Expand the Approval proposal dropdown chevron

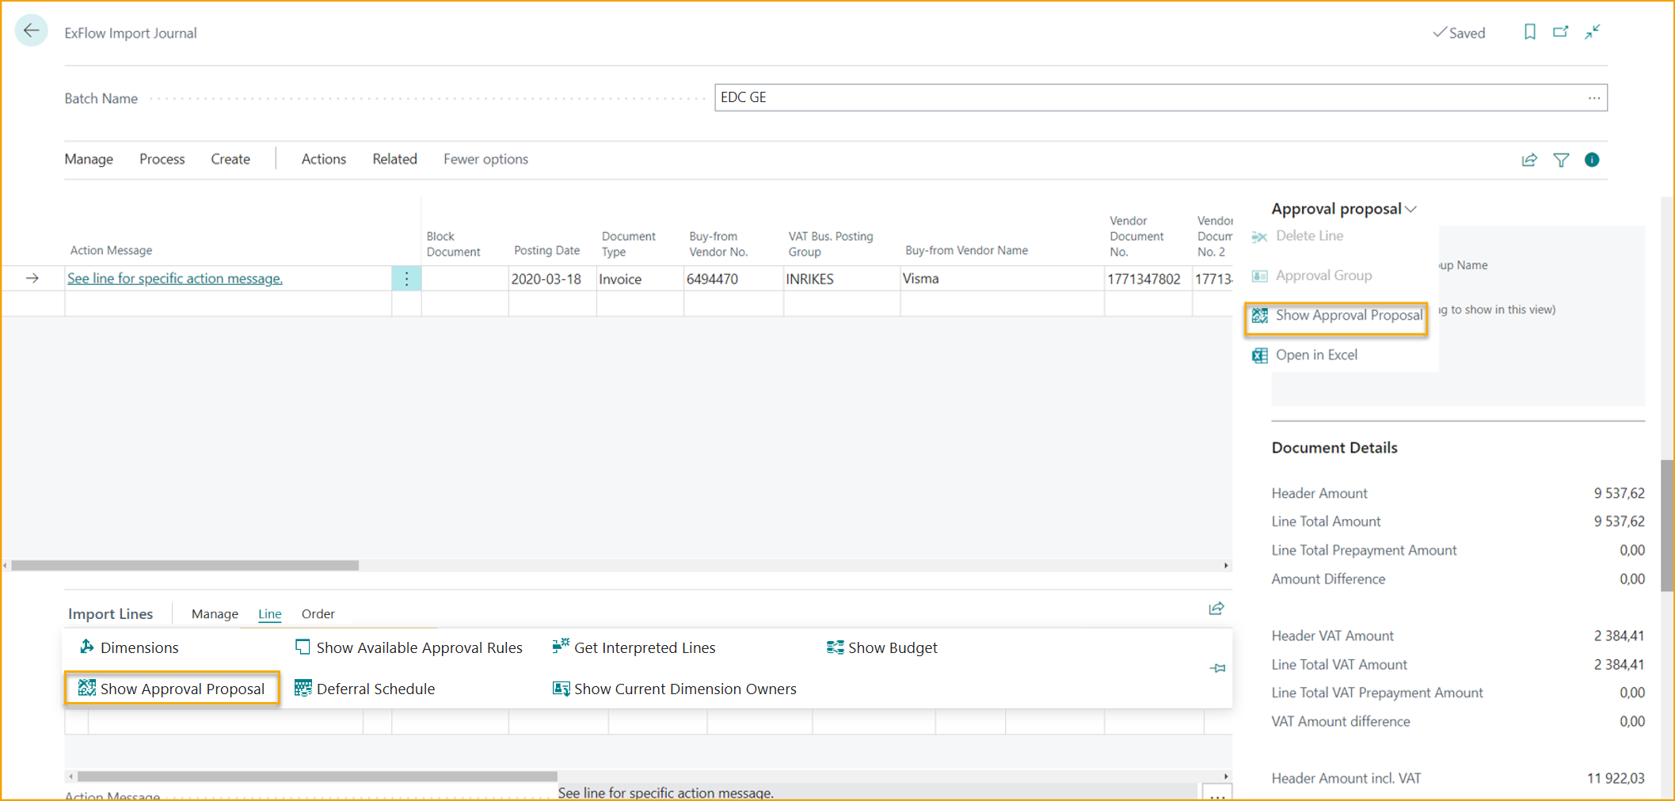click(1410, 208)
